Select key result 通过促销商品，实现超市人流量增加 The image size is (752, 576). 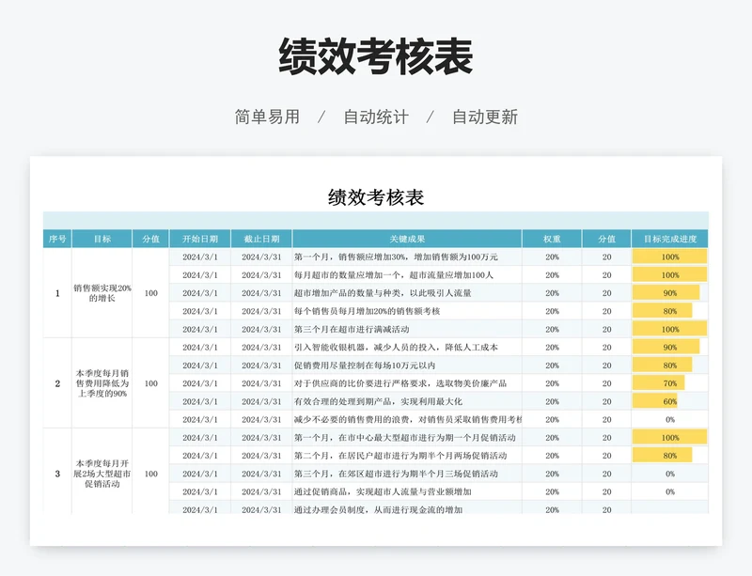(407, 491)
